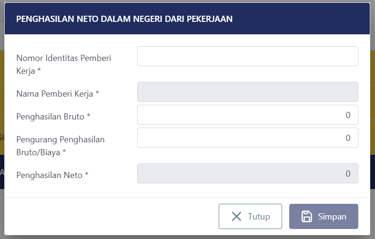
Task: Click the asterisk beside Penghasilan Bruto label
Action: coord(89,117)
